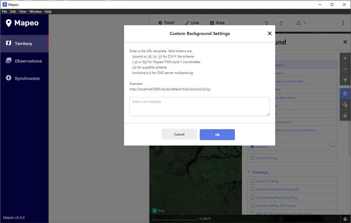Select the Point drawing tool
351x223 pixels.
tap(166, 23)
